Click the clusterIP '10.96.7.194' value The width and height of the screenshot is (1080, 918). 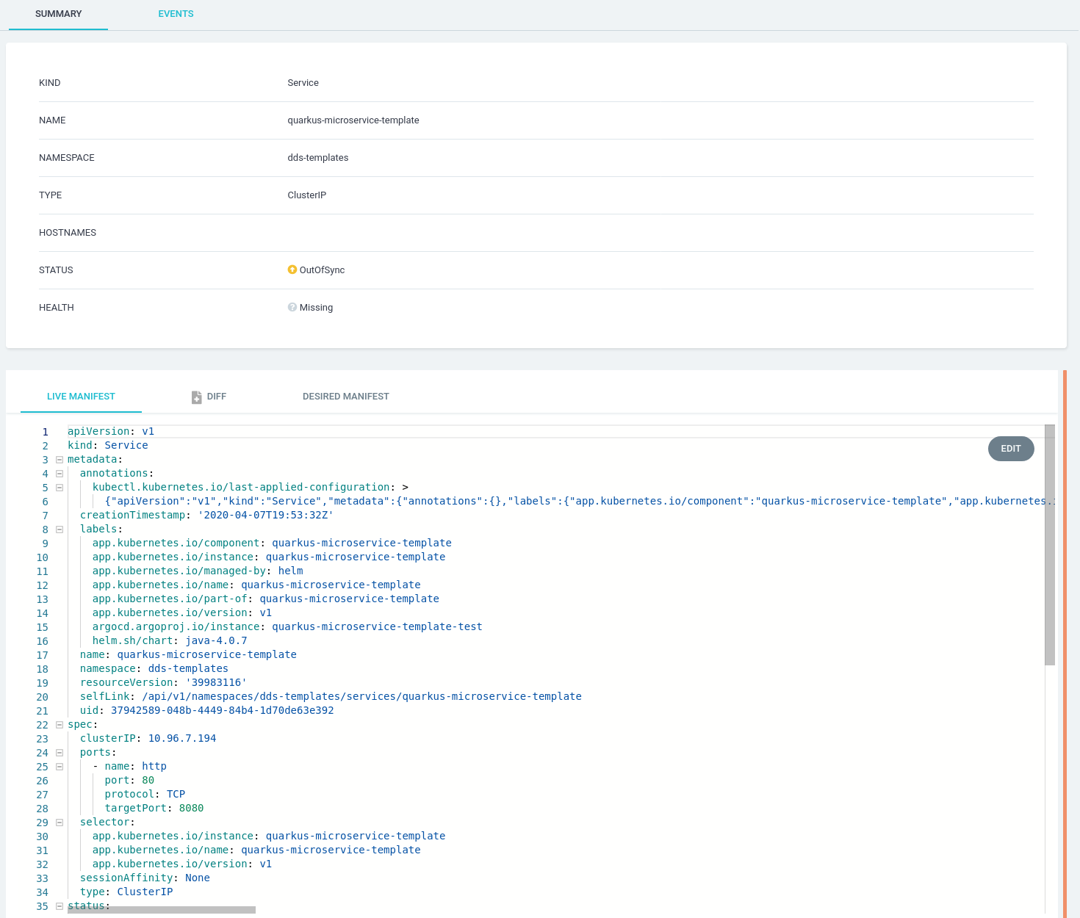point(182,739)
